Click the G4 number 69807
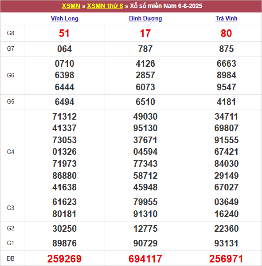The image size is (262, 266). pos(227,128)
